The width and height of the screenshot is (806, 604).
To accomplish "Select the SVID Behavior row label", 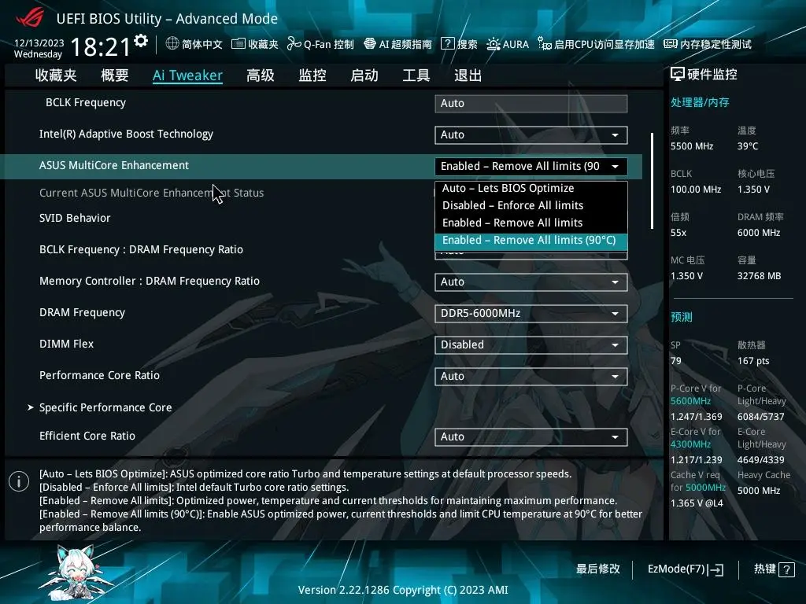I will tap(75, 219).
